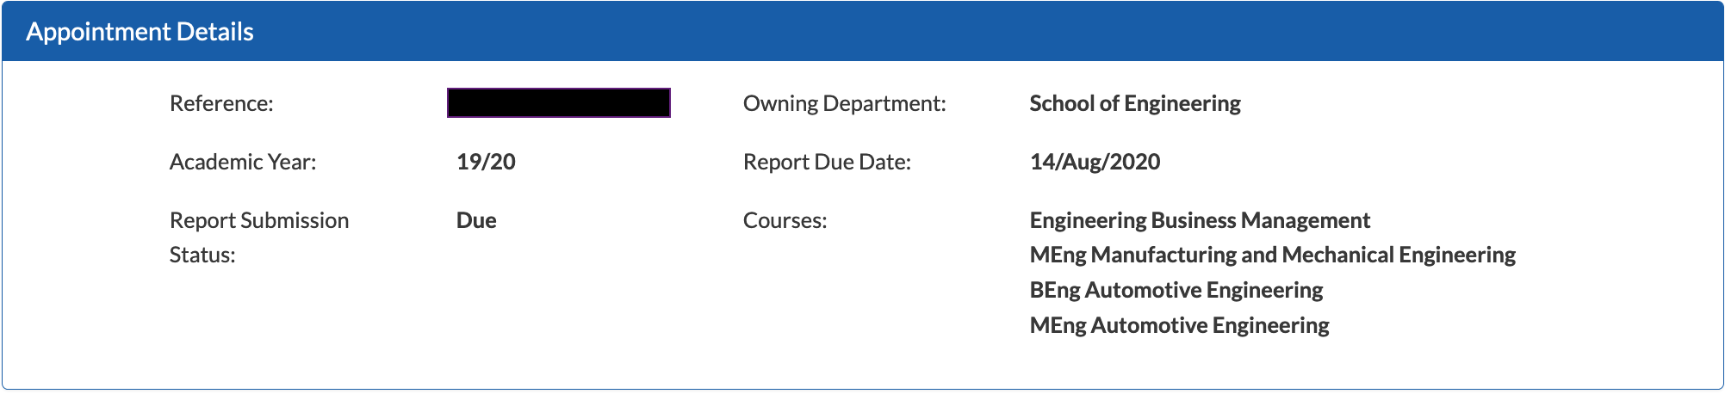Click the Courses field label
The width and height of the screenshot is (1725, 394).
click(x=785, y=220)
